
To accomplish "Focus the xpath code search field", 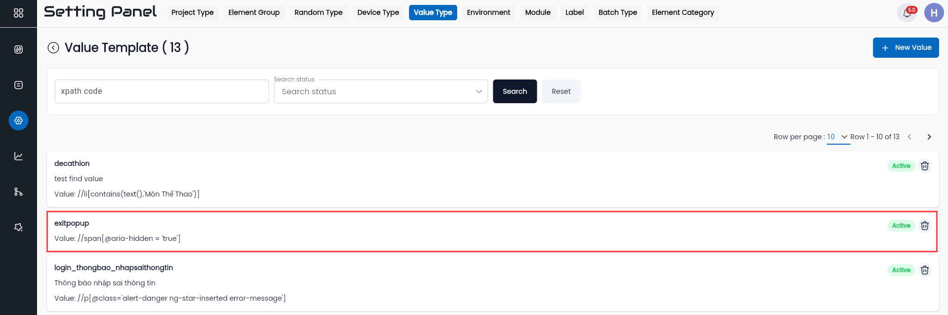I will 162,91.
